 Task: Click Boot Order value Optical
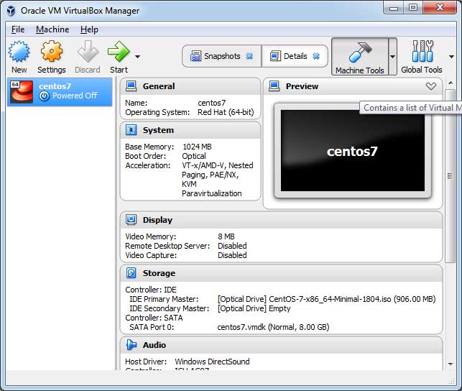[194, 156]
